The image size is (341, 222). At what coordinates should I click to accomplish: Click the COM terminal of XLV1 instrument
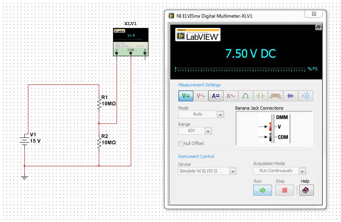[x=131, y=53]
